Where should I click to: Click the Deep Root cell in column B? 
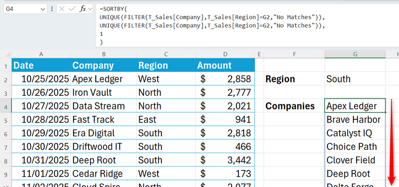(x=103, y=160)
